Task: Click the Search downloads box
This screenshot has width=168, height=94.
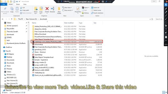Action: [159, 19]
